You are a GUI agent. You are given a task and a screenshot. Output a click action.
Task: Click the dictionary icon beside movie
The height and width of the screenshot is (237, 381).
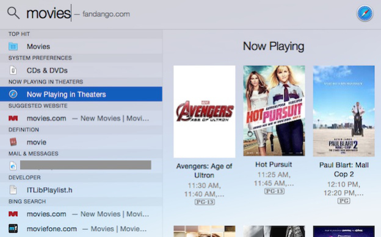[13, 142]
